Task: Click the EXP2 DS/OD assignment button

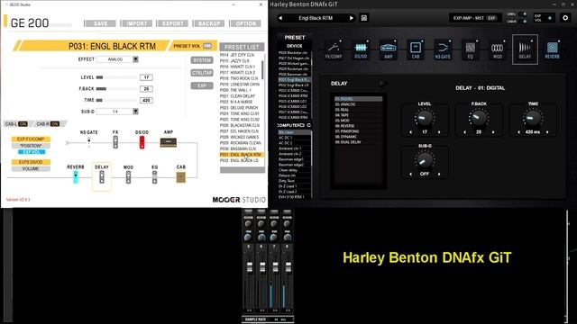Action: coord(31,162)
